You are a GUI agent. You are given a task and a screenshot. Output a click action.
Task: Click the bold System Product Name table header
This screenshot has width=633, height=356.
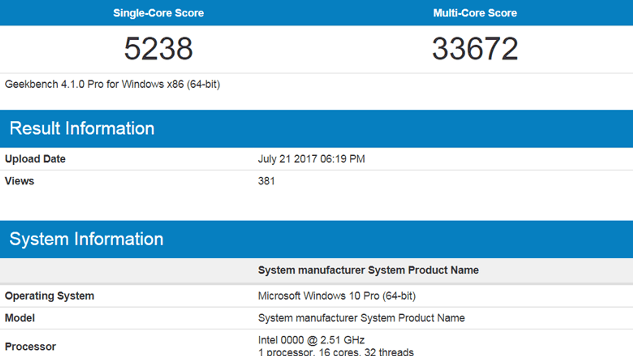tap(368, 270)
